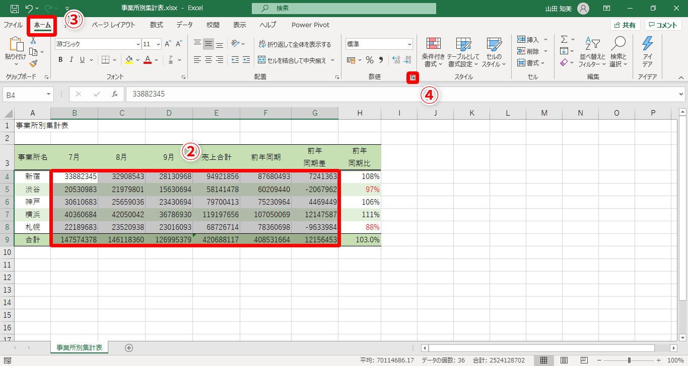The width and height of the screenshot is (688, 366).
Task: Toggle underline formatting
Action: coord(82,60)
